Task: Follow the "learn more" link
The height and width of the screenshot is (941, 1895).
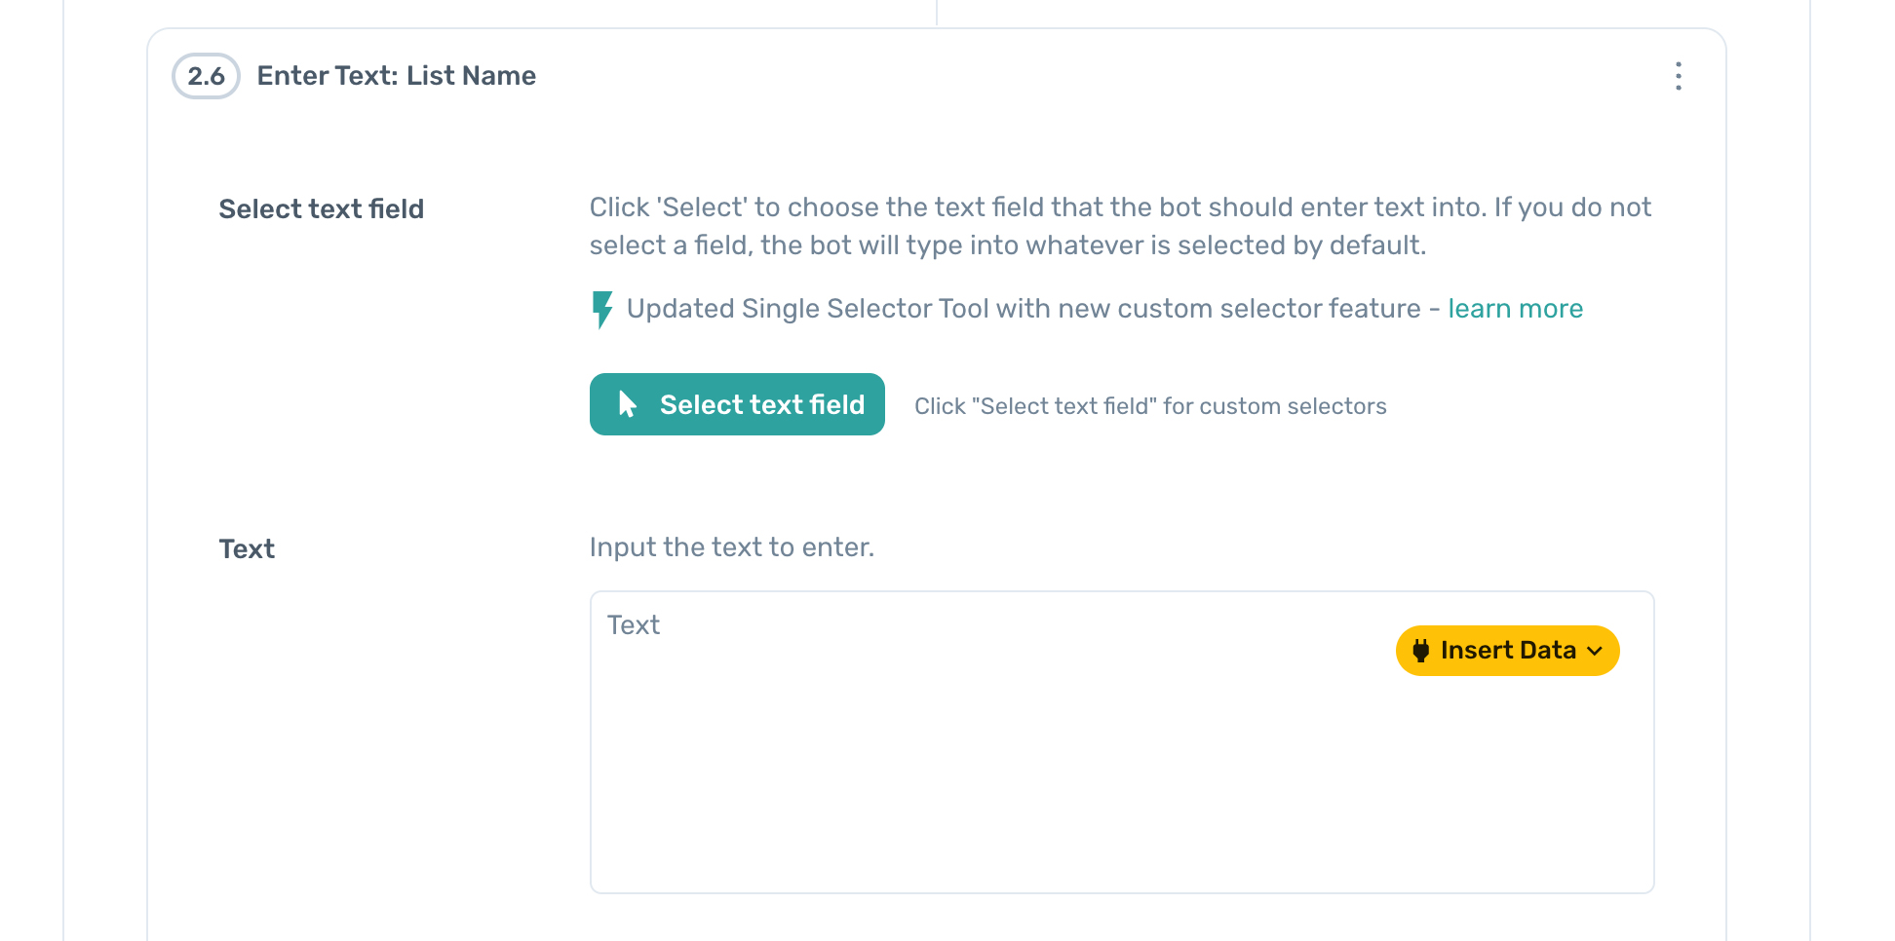Action: 1515,309
